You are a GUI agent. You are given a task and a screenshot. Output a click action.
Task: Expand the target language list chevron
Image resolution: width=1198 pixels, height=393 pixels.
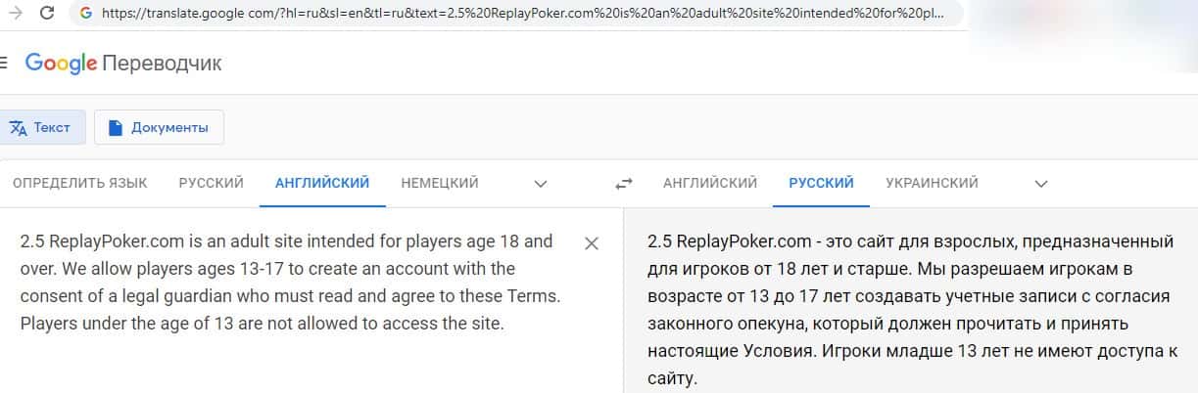coord(1041,183)
